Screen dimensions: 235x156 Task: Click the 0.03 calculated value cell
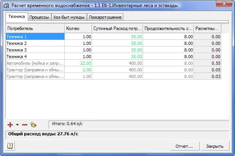point(208,76)
